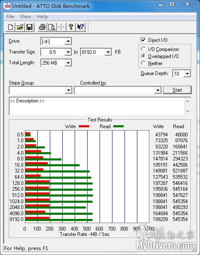Open Print Preview toolbar icon
Image resolution: width=200 pixels, height=255 pixels.
coord(51,27)
